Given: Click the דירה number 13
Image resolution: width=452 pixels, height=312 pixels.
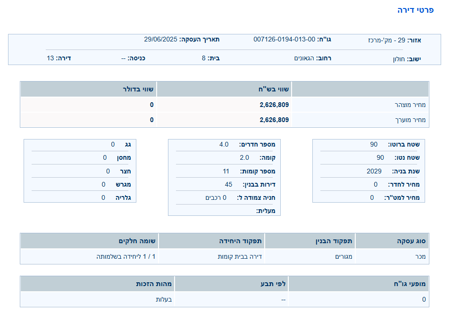Looking at the screenshot, I should [x=50, y=58].
